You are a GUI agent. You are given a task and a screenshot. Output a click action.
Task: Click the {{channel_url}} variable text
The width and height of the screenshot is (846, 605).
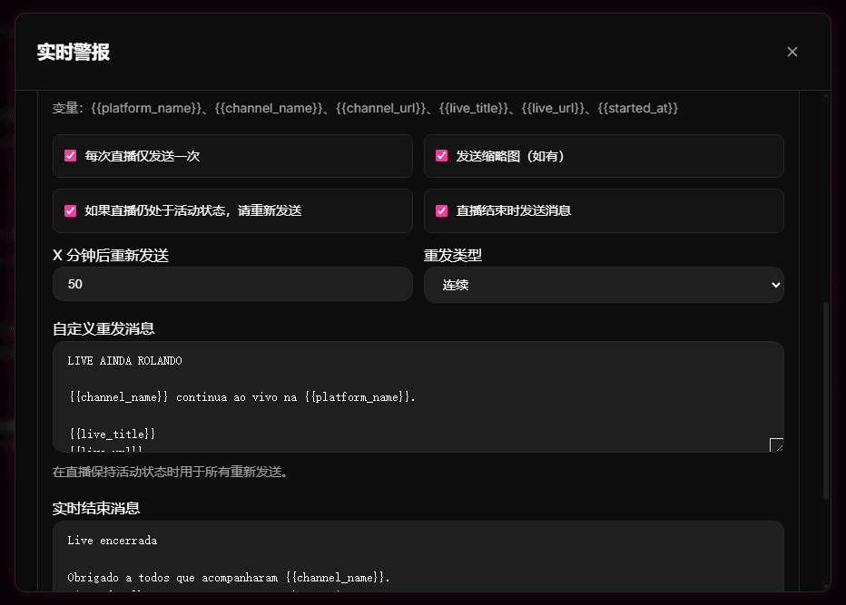pyautogui.click(x=380, y=108)
